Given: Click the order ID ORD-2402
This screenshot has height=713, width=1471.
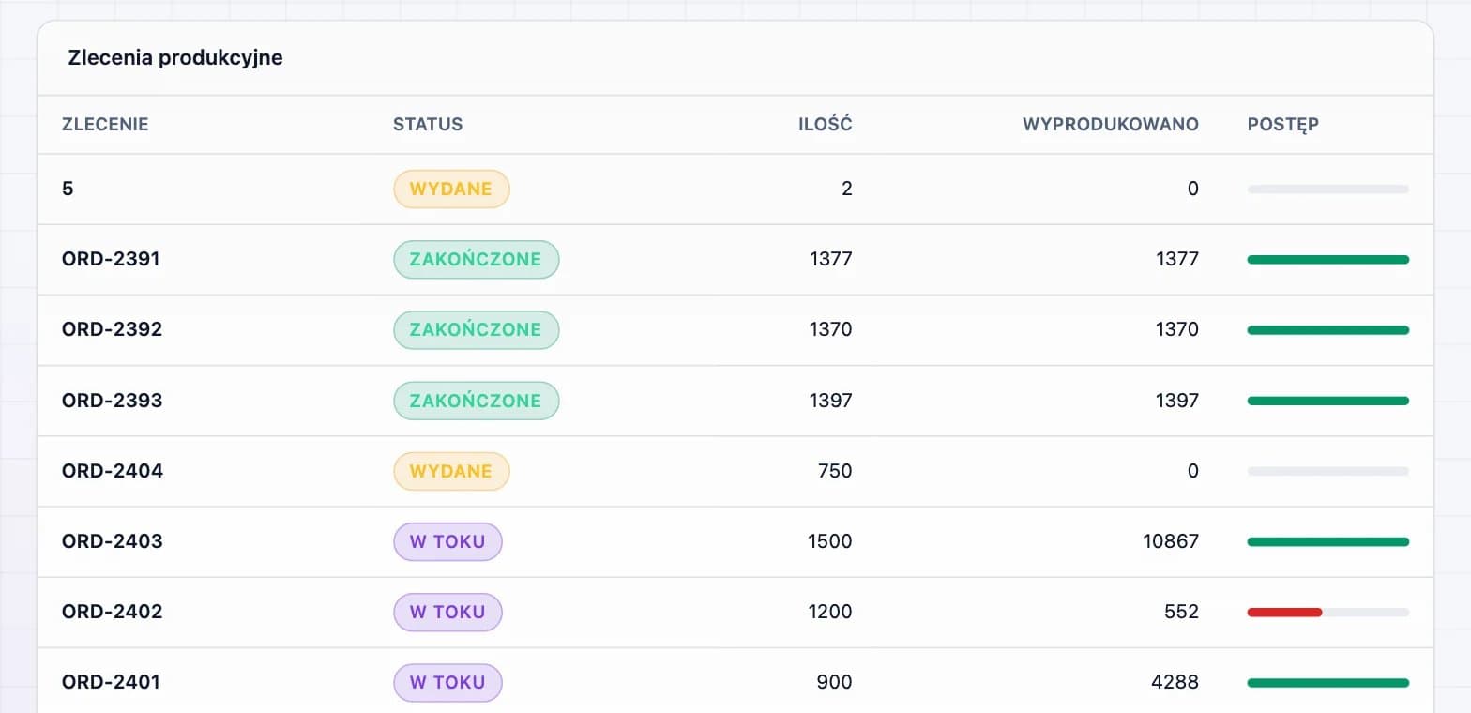Looking at the screenshot, I should [112, 612].
